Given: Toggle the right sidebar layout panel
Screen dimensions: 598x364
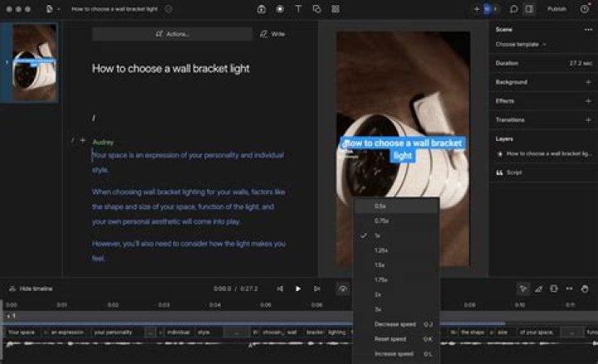Looking at the screenshot, I should tap(529, 9).
